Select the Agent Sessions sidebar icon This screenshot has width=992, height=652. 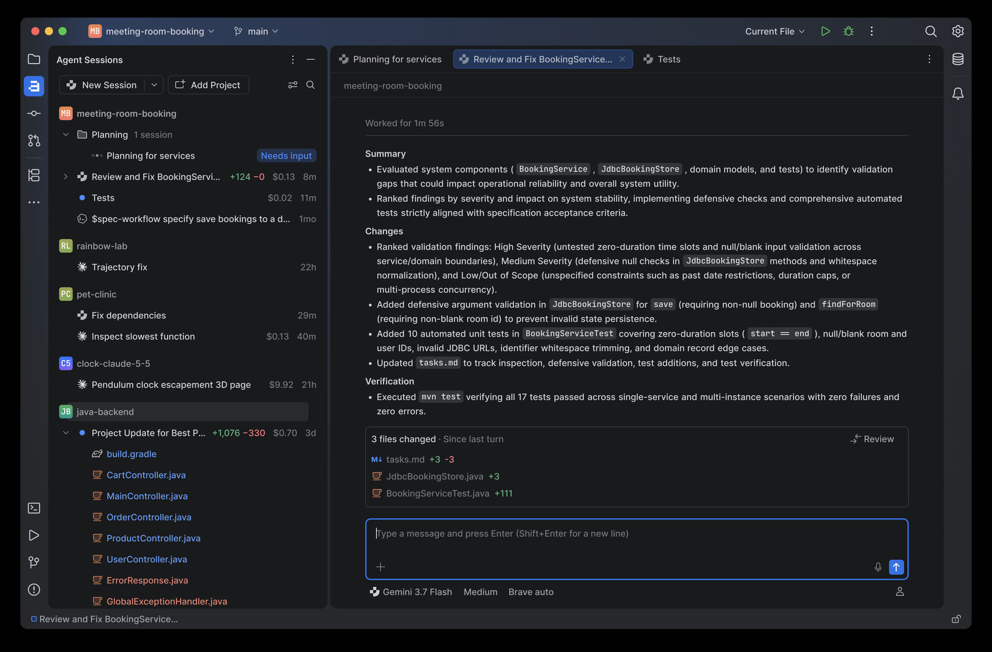34,86
